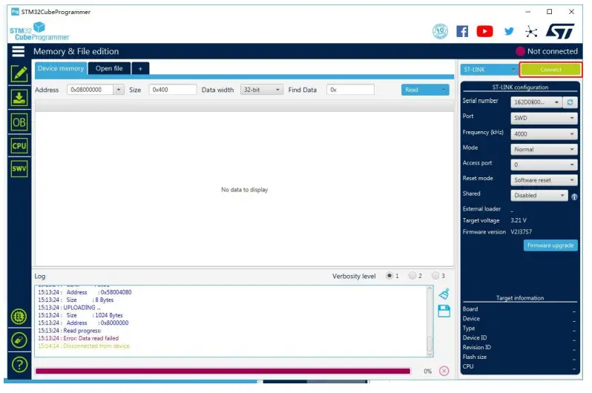Open the Port SWD dropdown
Image resolution: width=592 pixels, height=393 pixels.
point(544,118)
